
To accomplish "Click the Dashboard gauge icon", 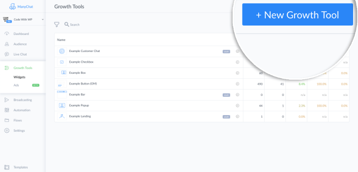I will click(7, 34).
